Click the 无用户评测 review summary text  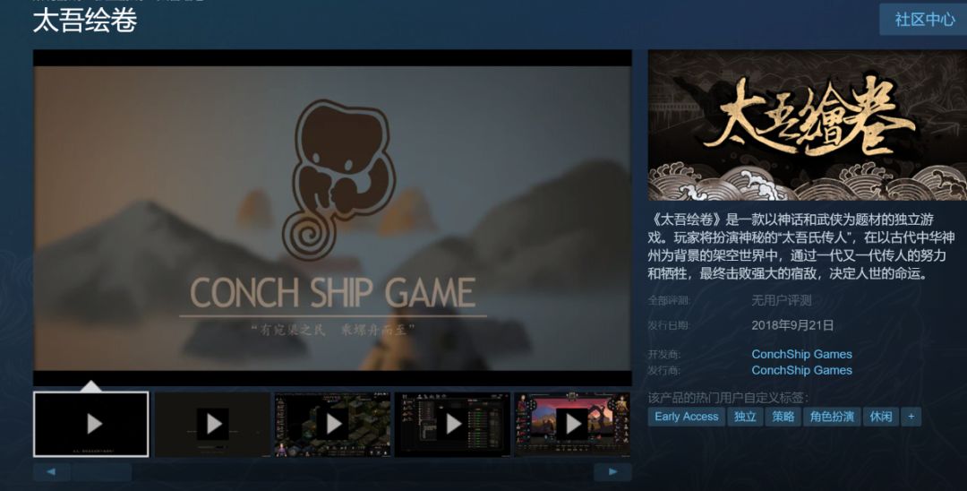tap(782, 300)
